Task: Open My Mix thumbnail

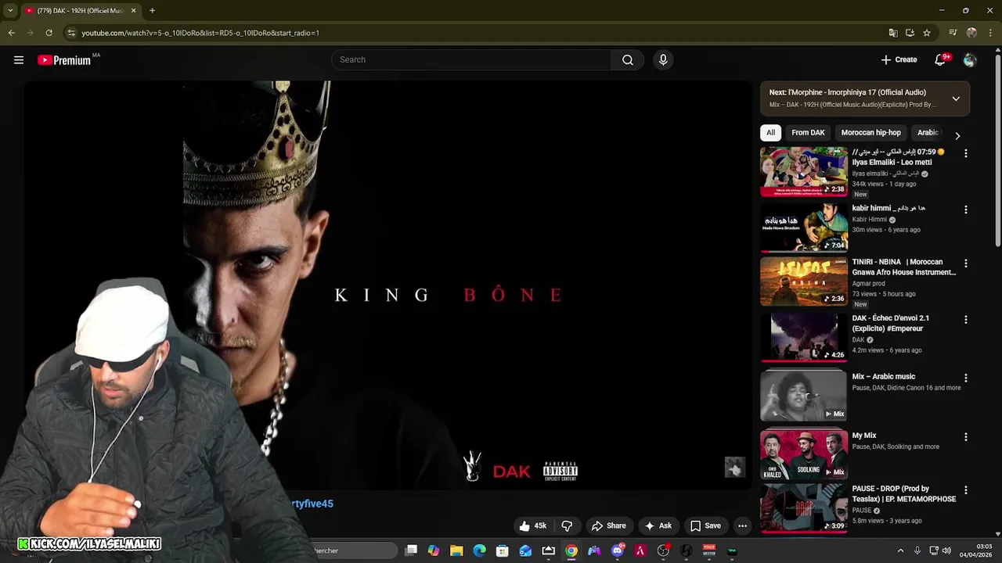Action: coord(804,454)
